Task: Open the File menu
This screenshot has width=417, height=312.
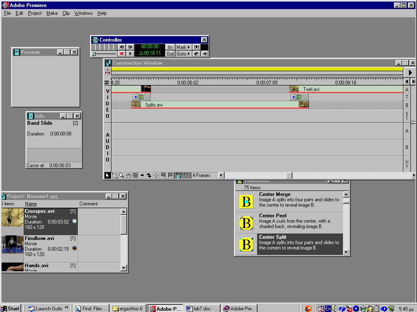Action: (x=7, y=13)
